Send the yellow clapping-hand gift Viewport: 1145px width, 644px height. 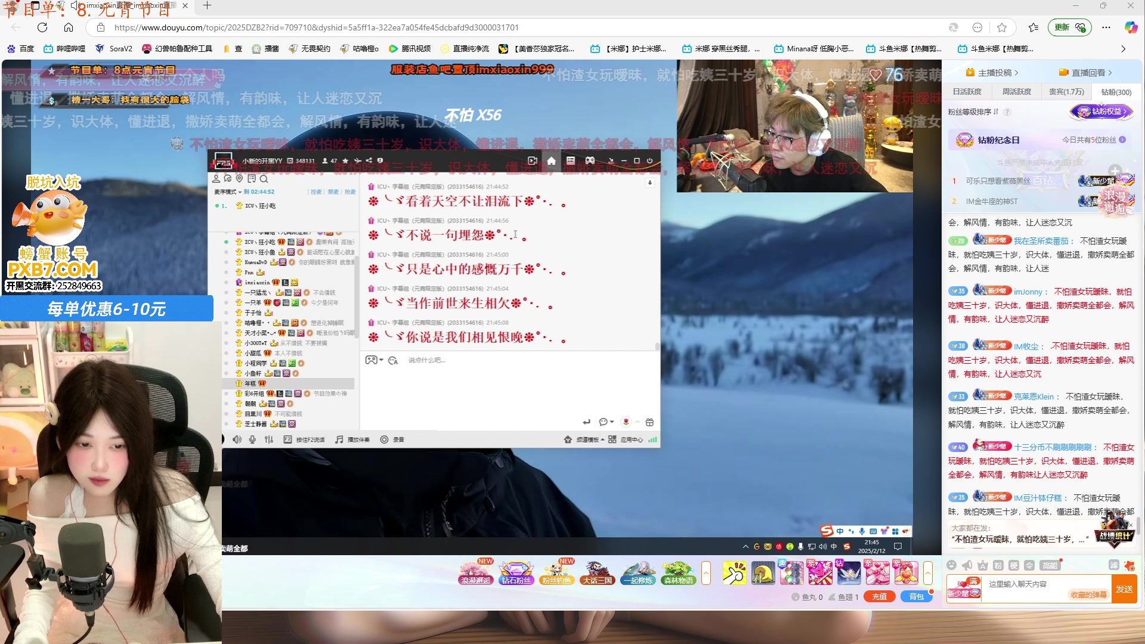[734, 573]
